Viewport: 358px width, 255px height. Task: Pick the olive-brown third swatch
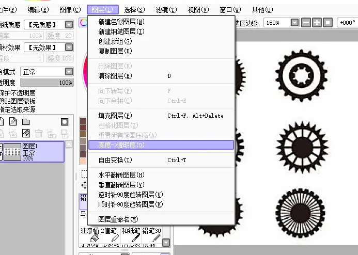coord(83,134)
